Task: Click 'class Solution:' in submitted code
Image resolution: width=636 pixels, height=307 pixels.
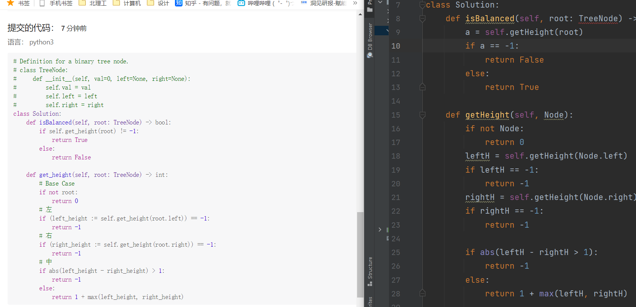Action: point(37,114)
